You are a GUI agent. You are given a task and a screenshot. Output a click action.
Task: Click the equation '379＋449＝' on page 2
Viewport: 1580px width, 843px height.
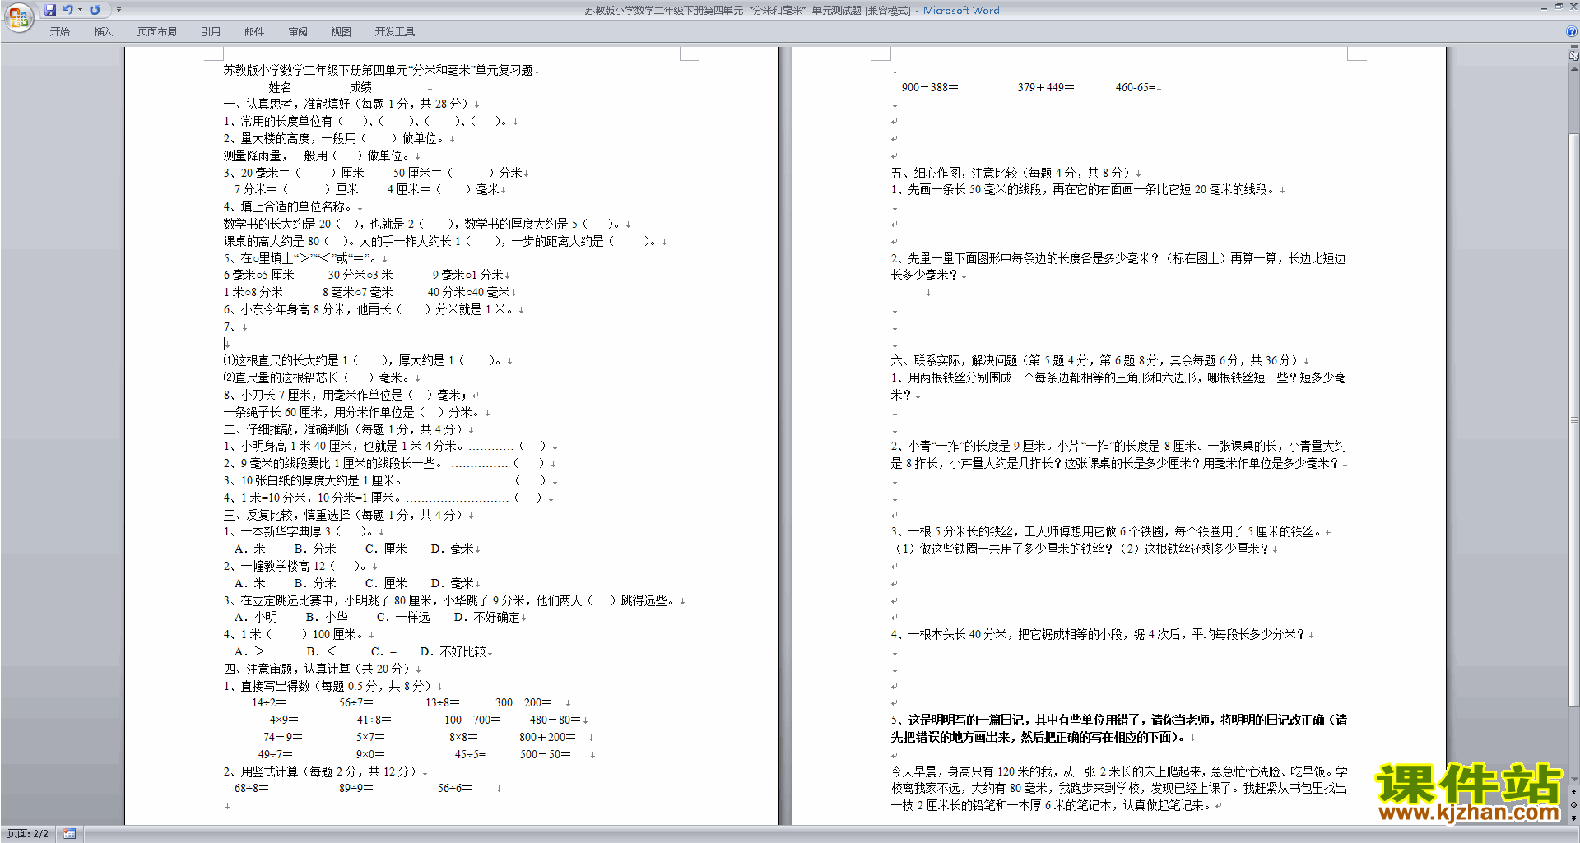pos(1046,87)
